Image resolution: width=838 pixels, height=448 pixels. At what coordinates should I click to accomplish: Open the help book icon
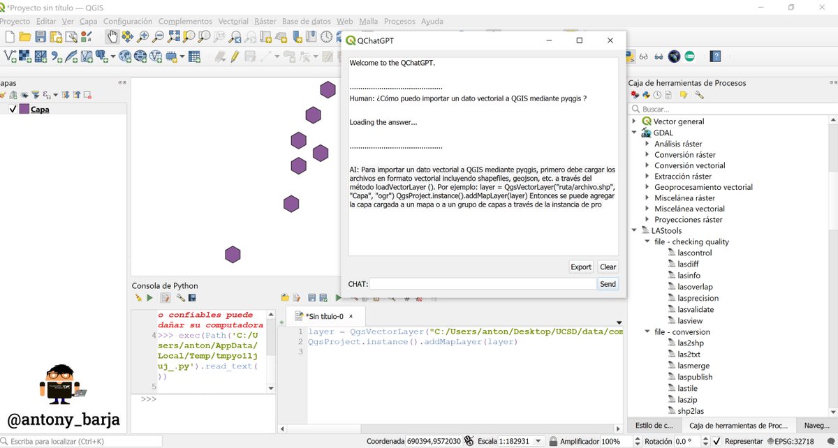(715, 56)
